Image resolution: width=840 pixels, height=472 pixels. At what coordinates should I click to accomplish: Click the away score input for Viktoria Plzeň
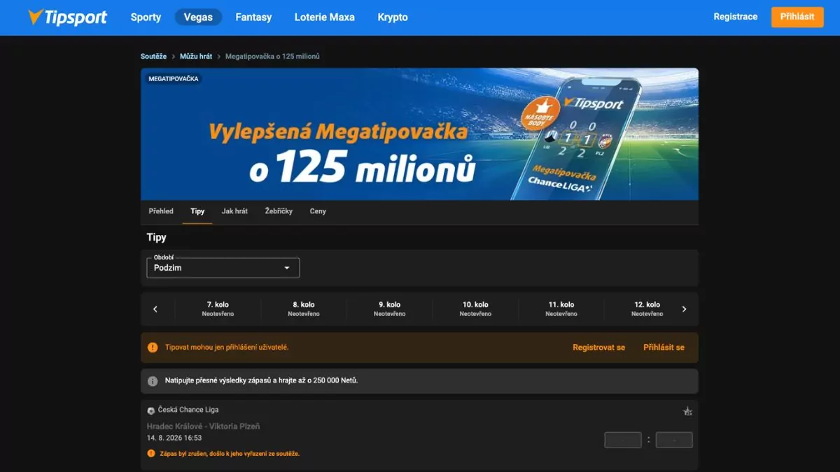coord(674,440)
